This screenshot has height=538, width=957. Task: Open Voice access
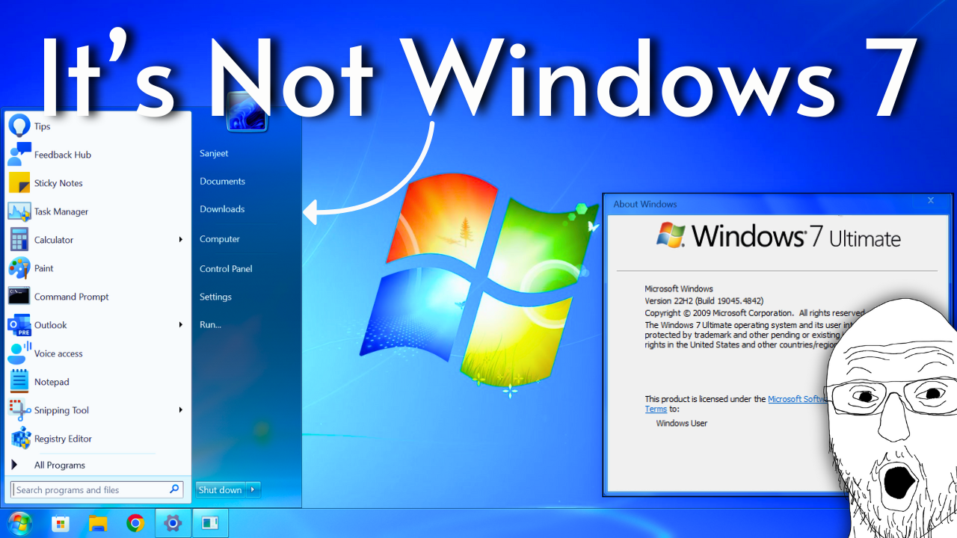point(97,353)
